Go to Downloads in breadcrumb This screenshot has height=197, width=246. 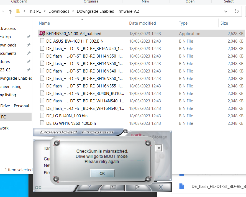(x=59, y=11)
